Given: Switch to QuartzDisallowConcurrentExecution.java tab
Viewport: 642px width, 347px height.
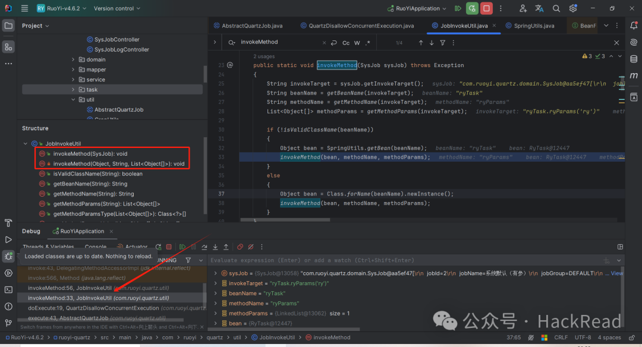Looking at the screenshot, I should click(x=357, y=26).
